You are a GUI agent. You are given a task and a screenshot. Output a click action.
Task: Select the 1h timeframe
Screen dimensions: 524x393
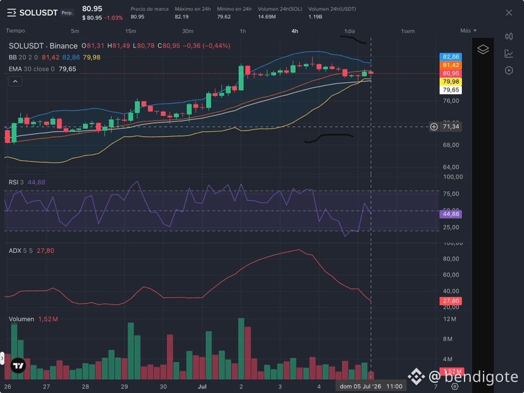[x=242, y=31]
